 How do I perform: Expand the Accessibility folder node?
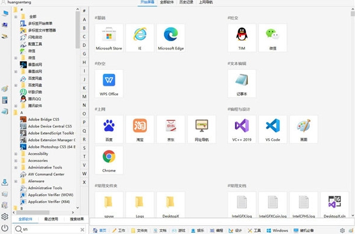(16, 154)
